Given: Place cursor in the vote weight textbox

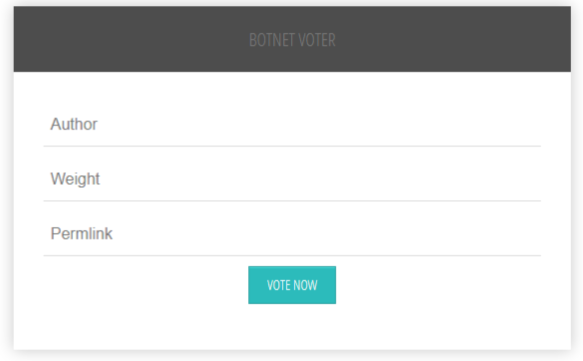Looking at the screenshot, I should tap(292, 180).
